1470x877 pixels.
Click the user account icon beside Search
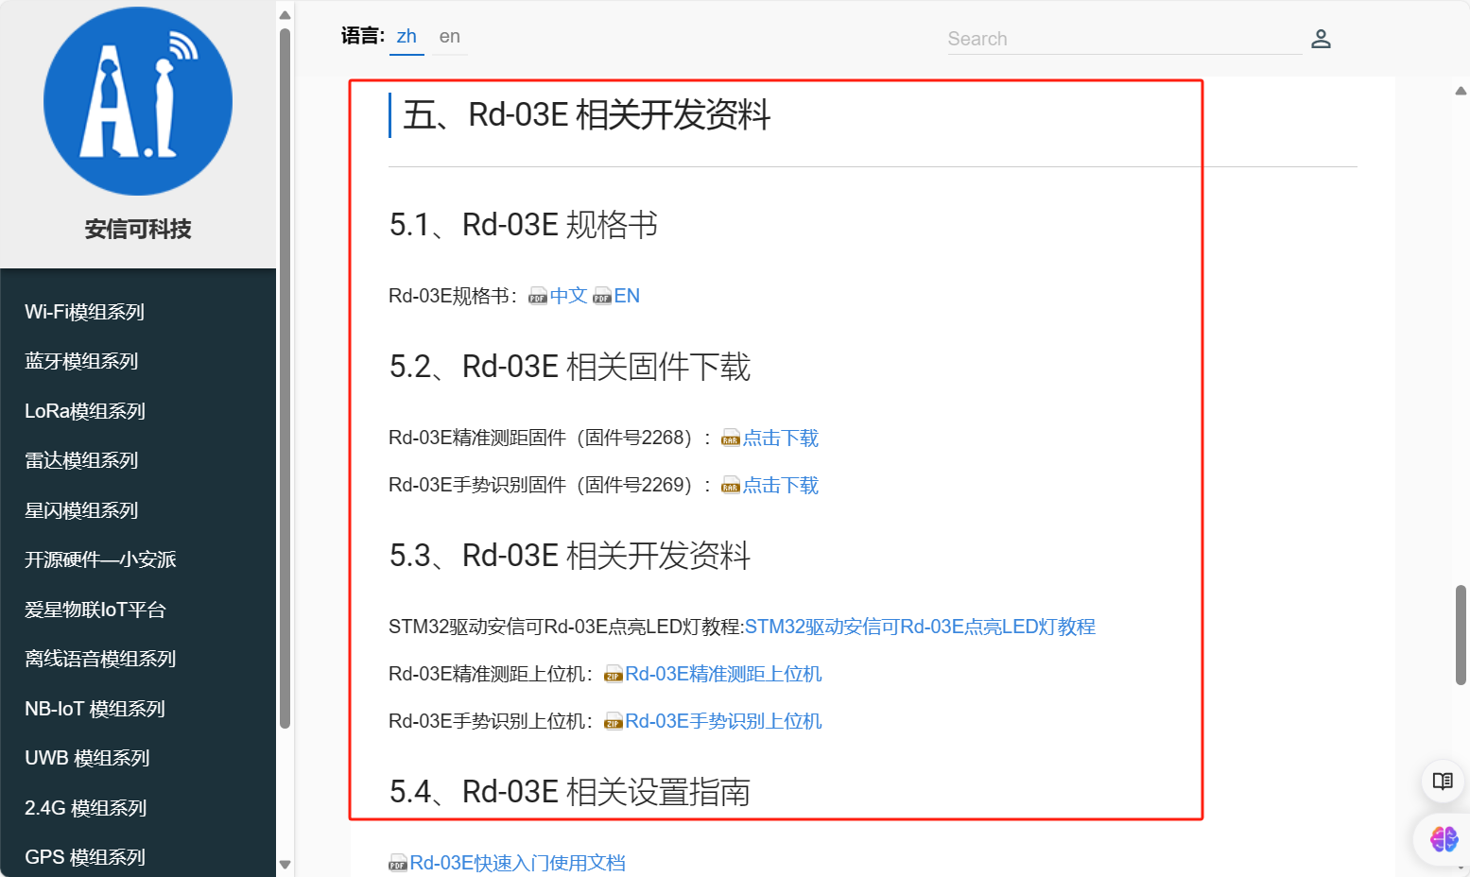(1321, 39)
